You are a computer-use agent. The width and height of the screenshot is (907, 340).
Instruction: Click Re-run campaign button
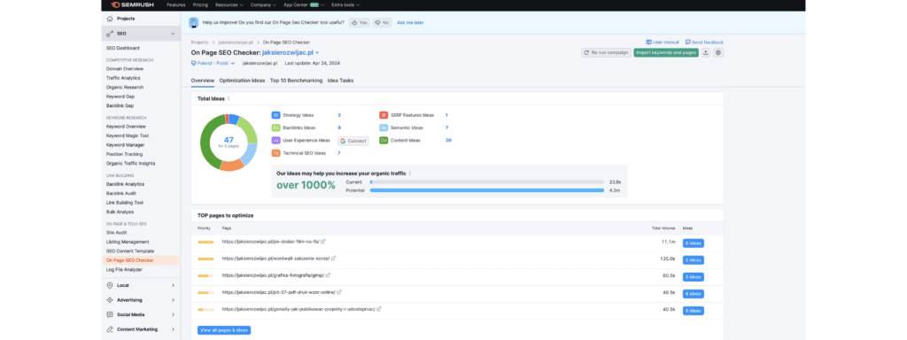tap(606, 52)
